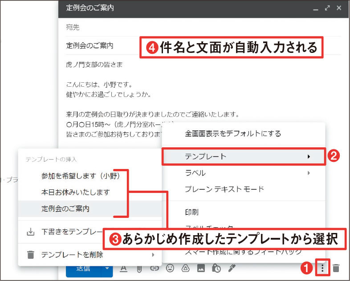Click the save draft as template download icon
This screenshot has height=281, width=350.
[x=31, y=232]
